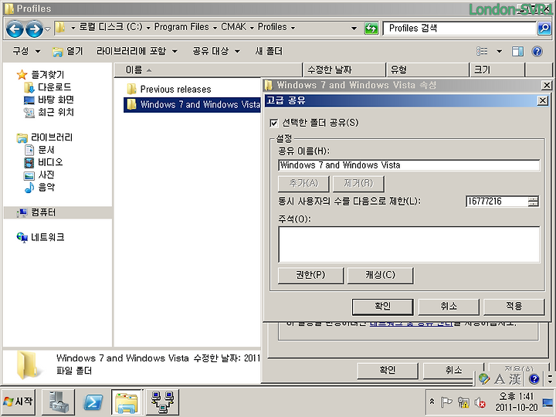Open the 시작 Start menu
The height and width of the screenshot is (417, 556).
[x=19, y=402]
